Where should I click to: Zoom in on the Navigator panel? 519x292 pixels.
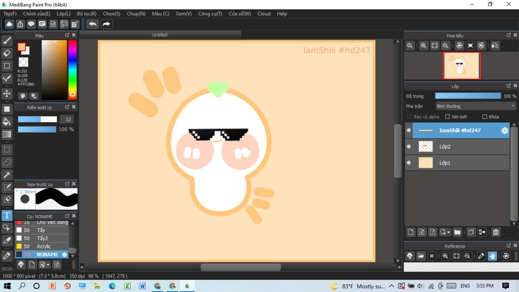tap(423, 46)
